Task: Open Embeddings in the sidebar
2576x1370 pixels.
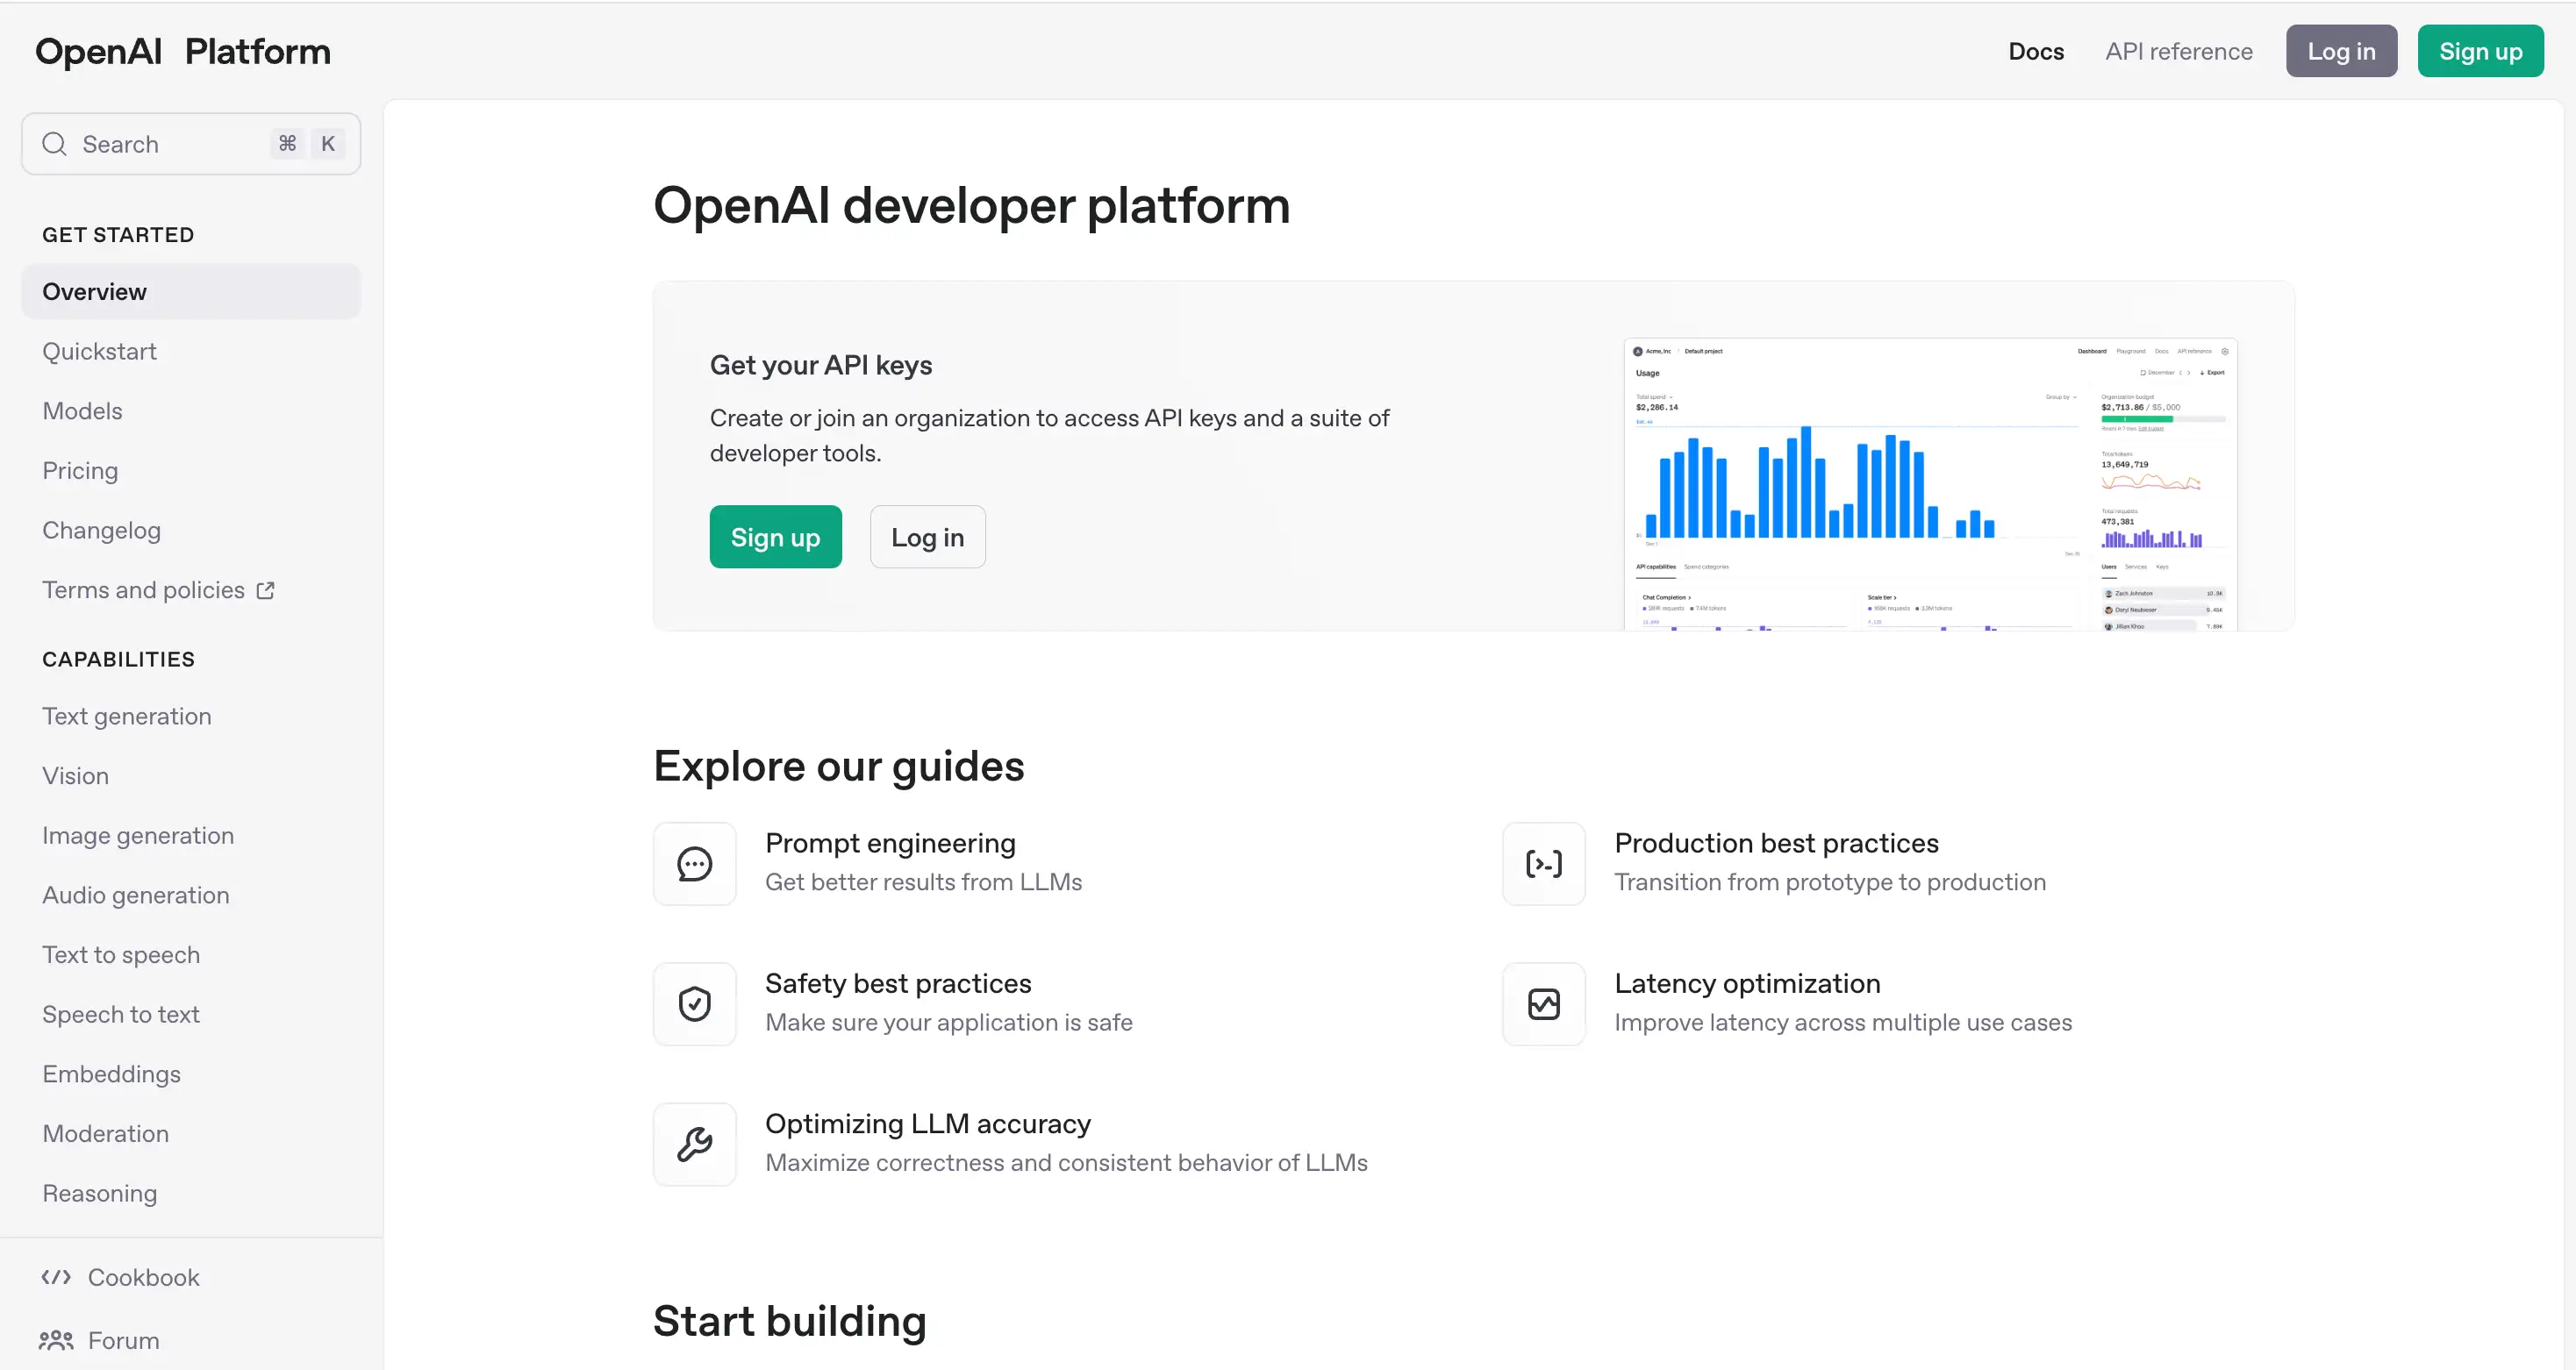Action: tap(111, 1074)
